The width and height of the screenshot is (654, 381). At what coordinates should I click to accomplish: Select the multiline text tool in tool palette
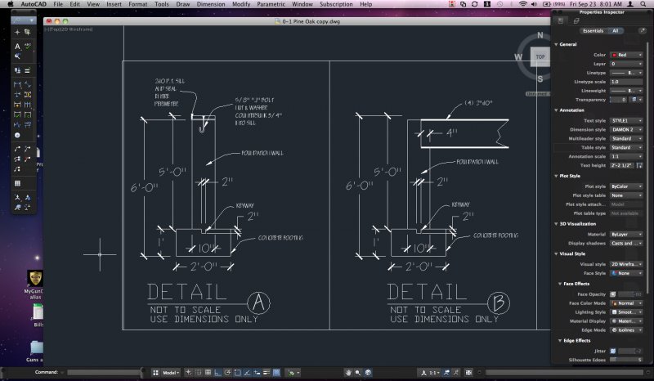17,47
